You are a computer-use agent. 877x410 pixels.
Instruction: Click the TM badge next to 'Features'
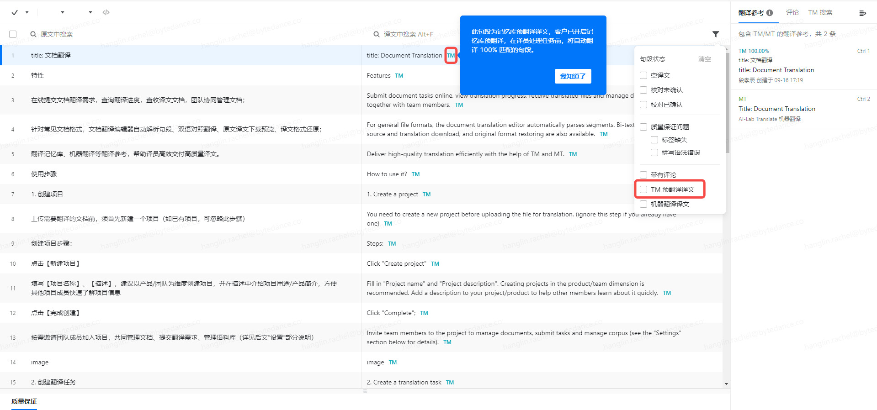(399, 76)
